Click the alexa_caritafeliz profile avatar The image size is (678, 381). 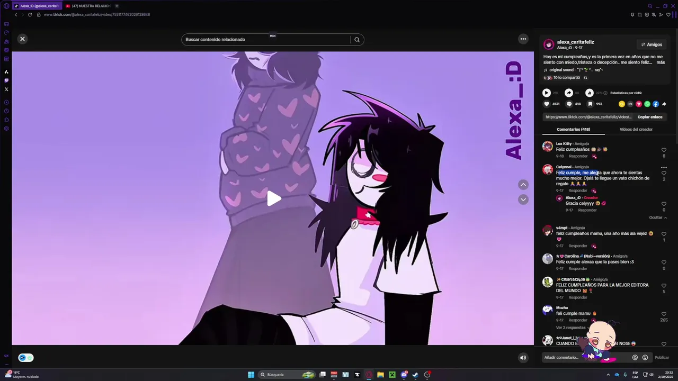pyautogui.click(x=549, y=44)
